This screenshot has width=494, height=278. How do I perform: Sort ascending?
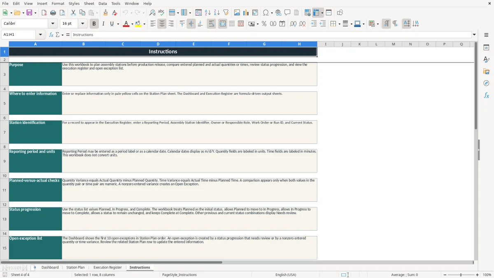208,13
